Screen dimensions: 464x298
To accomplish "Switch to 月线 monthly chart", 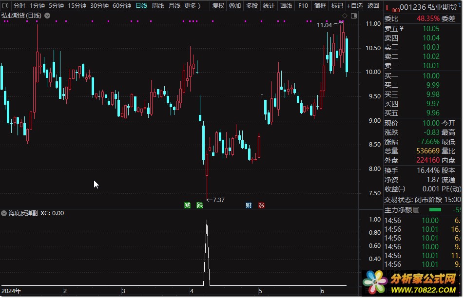I will pyautogui.click(x=174, y=6).
